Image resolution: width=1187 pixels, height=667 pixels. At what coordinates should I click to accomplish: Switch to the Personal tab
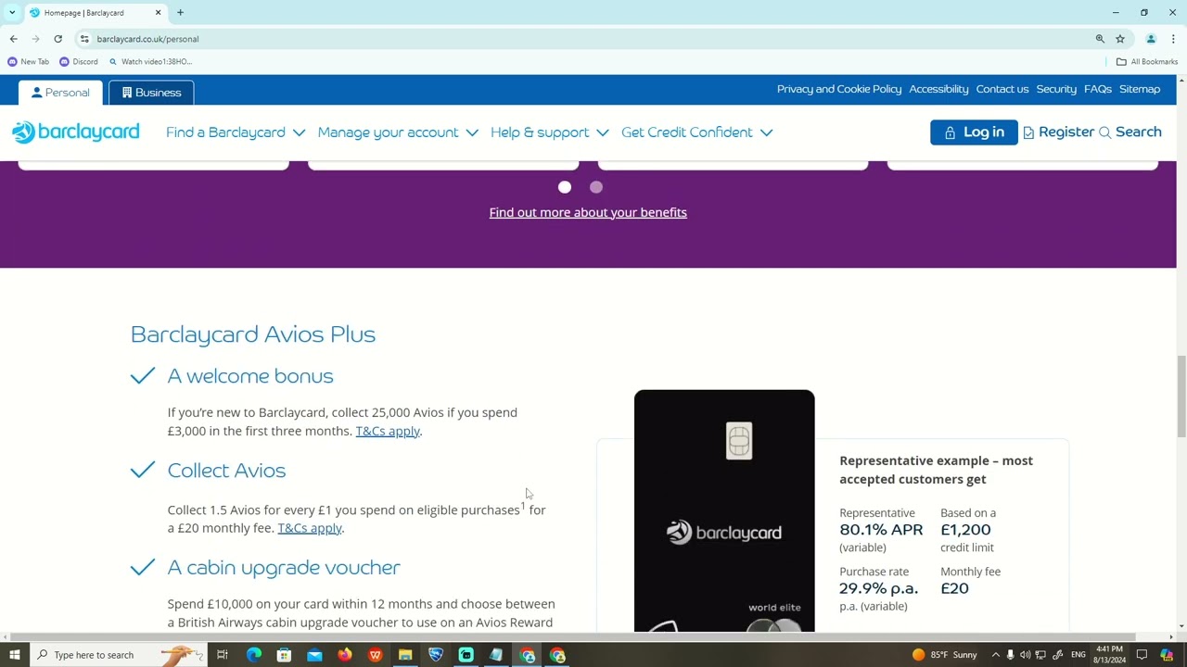pyautogui.click(x=60, y=93)
